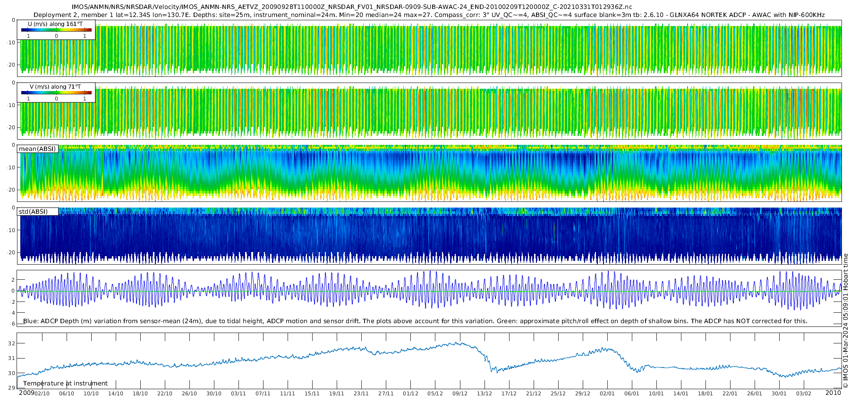Click the V (m/s) along 71°T colorbar
Screen dimensions: 850x401
[56, 93]
